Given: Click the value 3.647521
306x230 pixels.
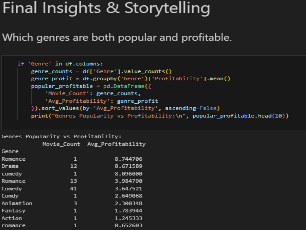Looking at the screenshot, I should pyautogui.click(x=129, y=189).
